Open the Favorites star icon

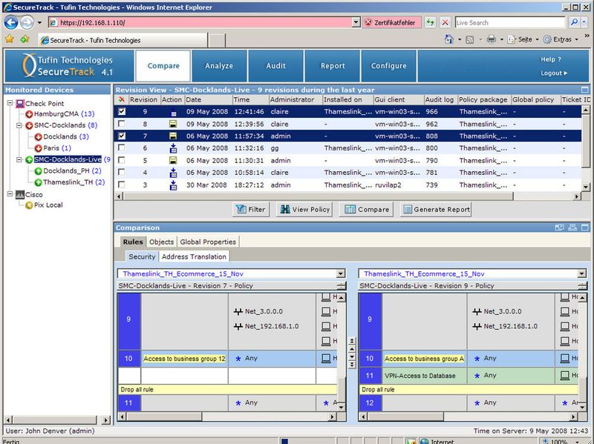point(10,39)
